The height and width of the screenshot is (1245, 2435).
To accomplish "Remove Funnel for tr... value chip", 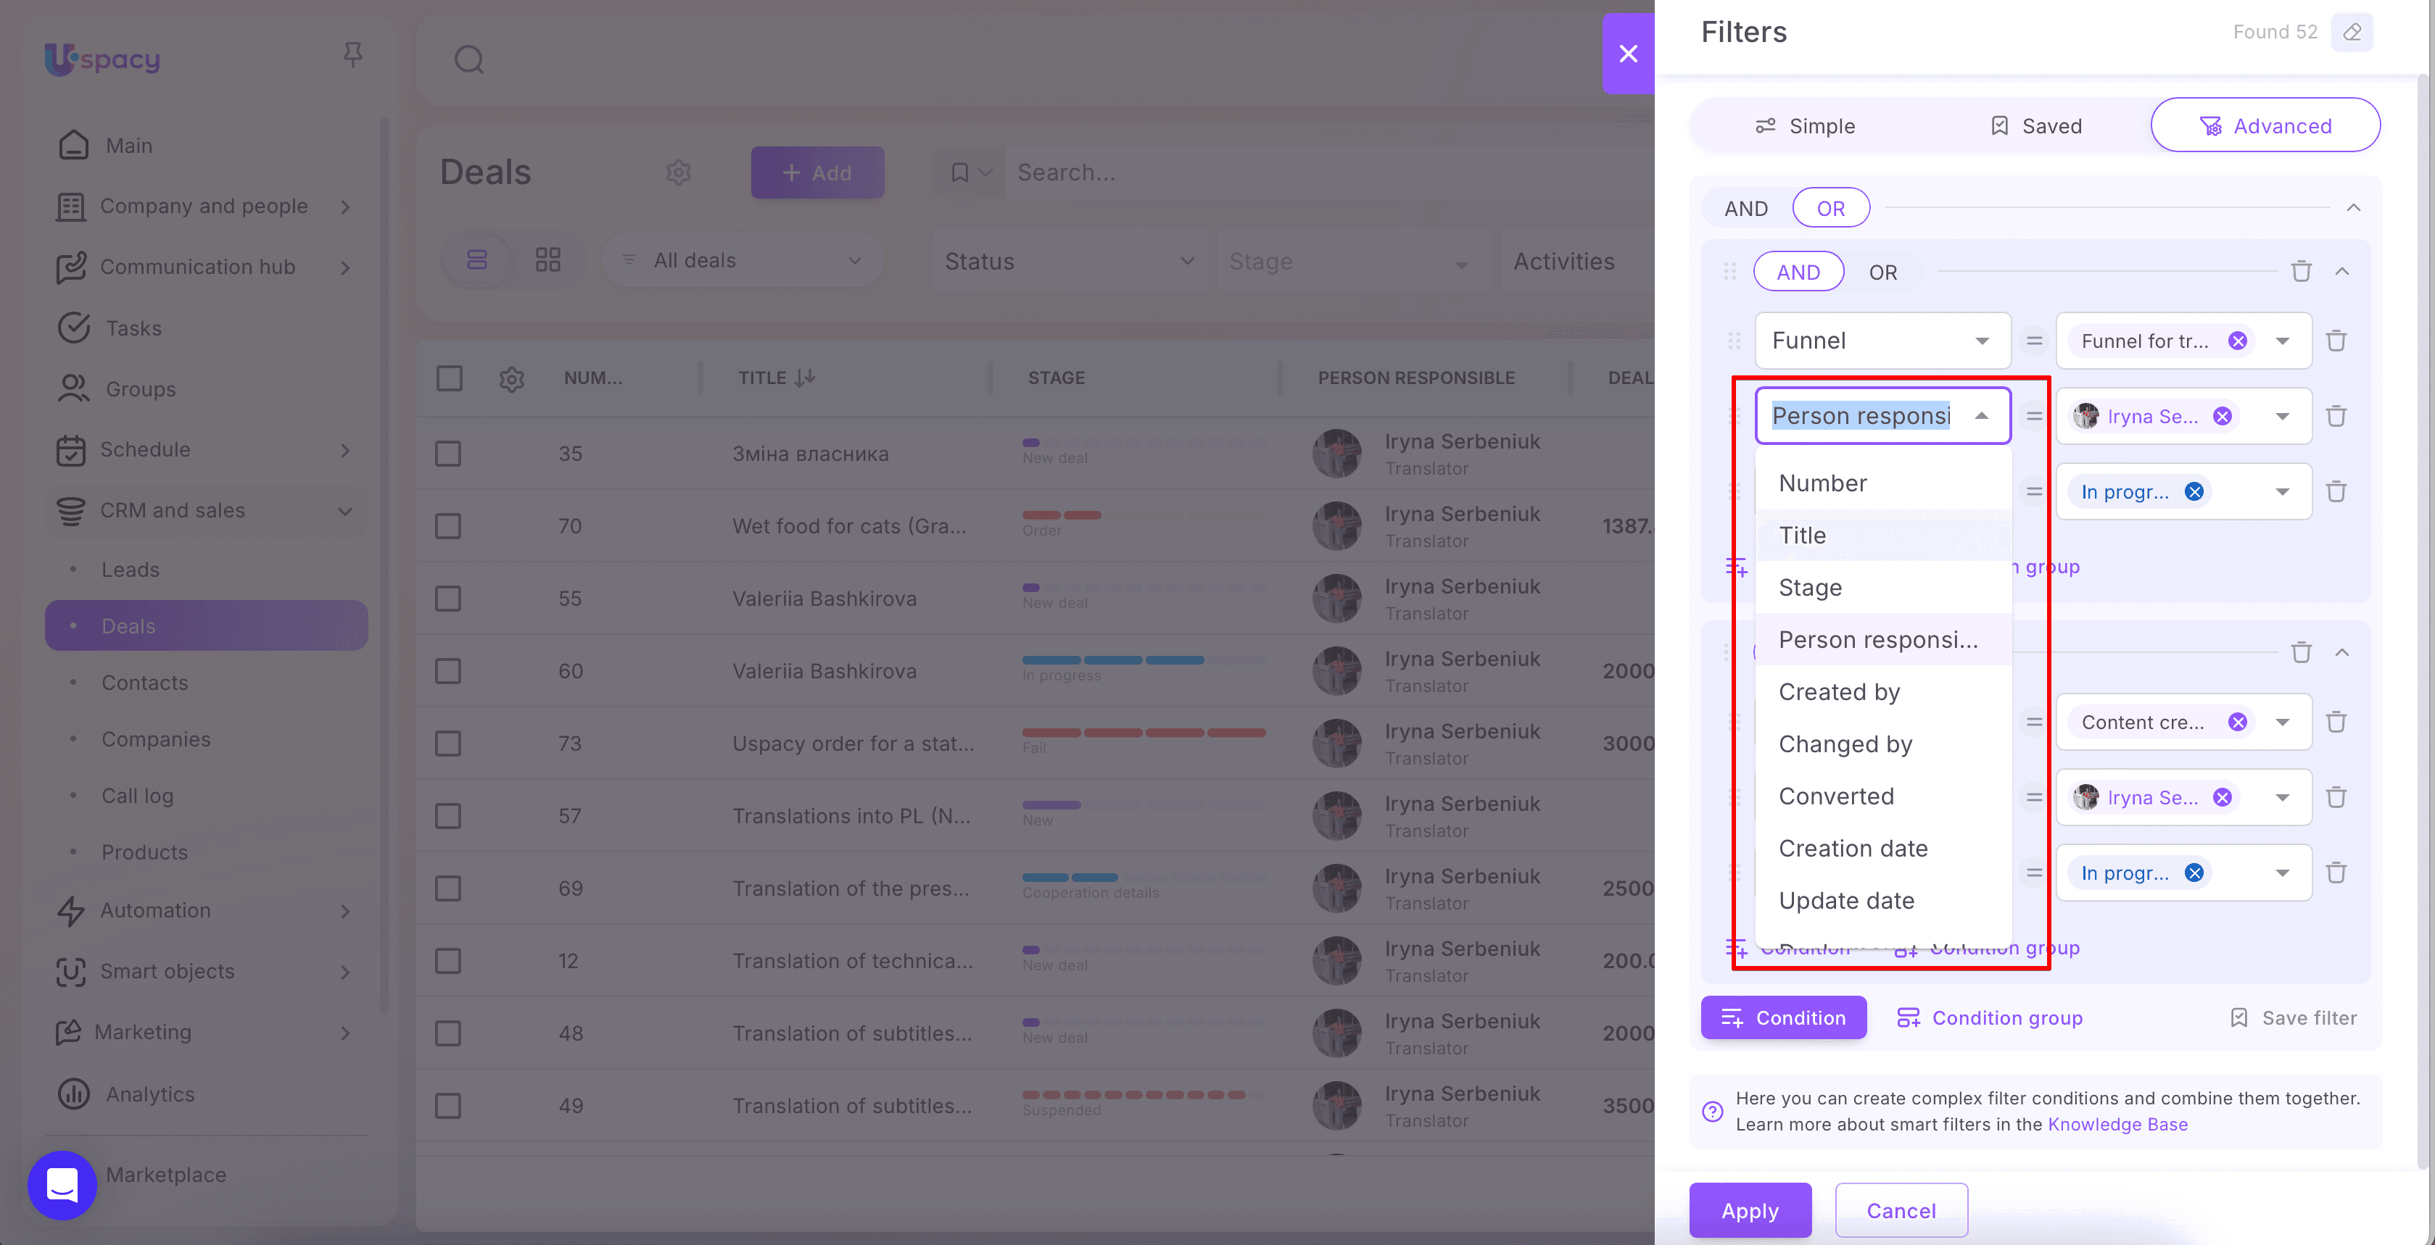I will pyautogui.click(x=2238, y=341).
